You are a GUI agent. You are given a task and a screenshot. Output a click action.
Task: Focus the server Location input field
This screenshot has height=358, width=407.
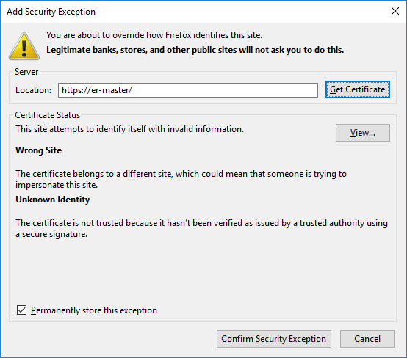click(188, 90)
